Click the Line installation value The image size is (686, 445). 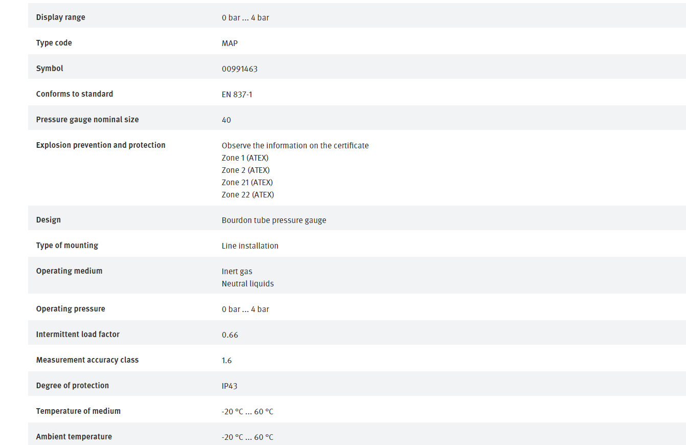pos(250,246)
